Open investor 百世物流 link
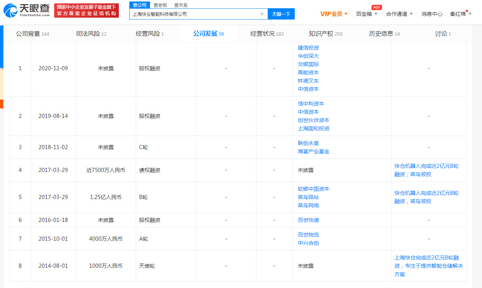The width and height of the screenshot is (482, 288). [x=308, y=235]
